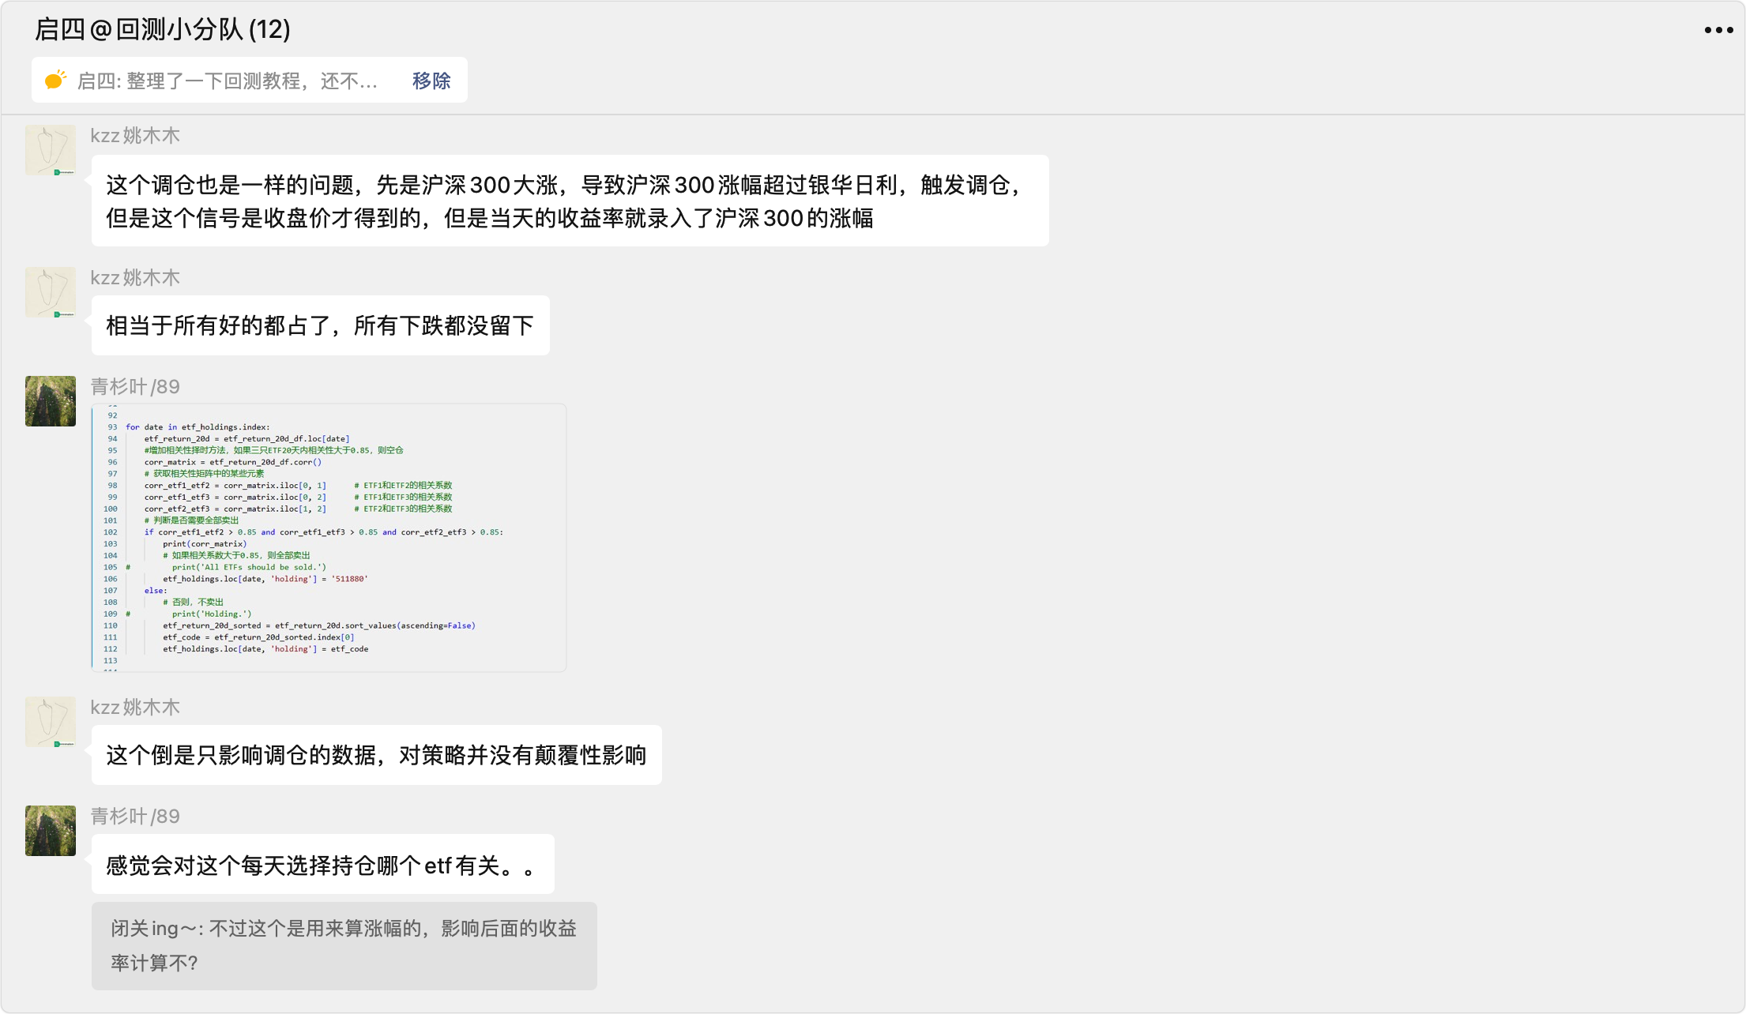1746x1014 pixels.
Task: Click kzz姚木木 avatar beside 这个倒是只影响 message
Action: [51, 722]
